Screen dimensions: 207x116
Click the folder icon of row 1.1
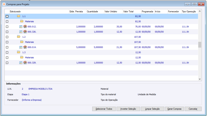pos(19,16)
